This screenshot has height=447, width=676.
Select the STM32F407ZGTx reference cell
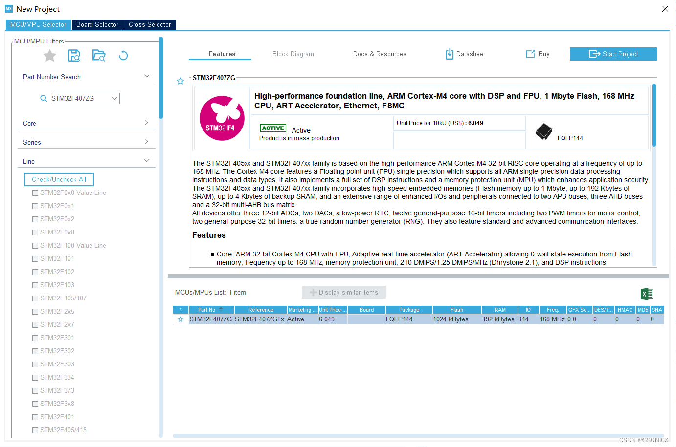(259, 319)
